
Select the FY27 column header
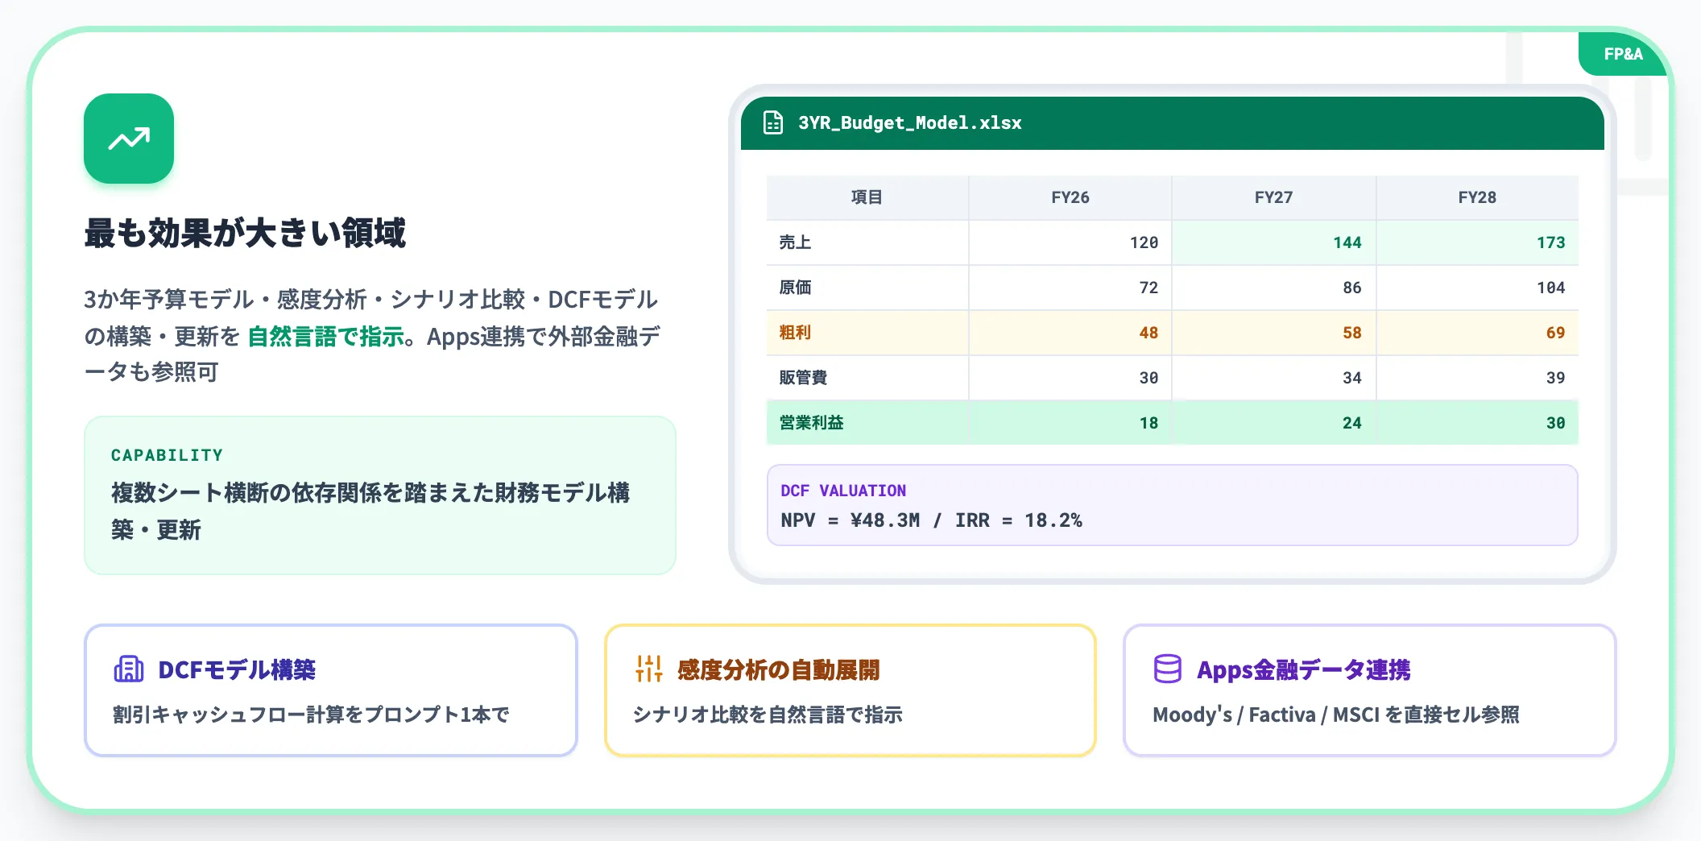pos(1274,197)
